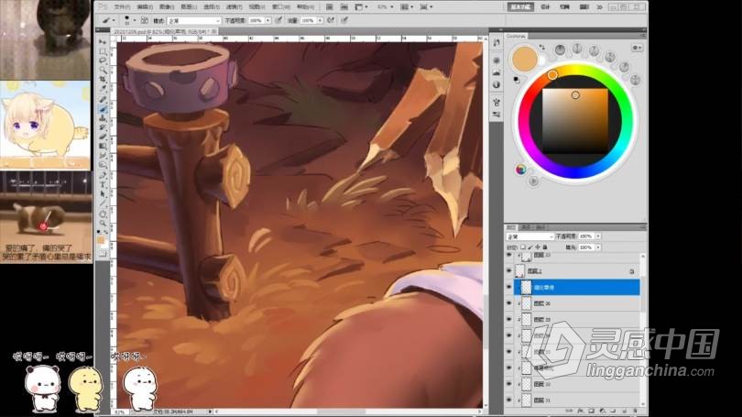
Task: Open layer fill slider arrow
Action: click(x=597, y=247)
